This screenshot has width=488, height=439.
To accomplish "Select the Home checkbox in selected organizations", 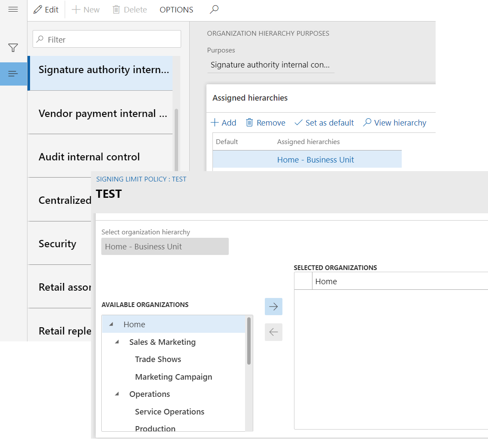I will (x=303, y=282).
